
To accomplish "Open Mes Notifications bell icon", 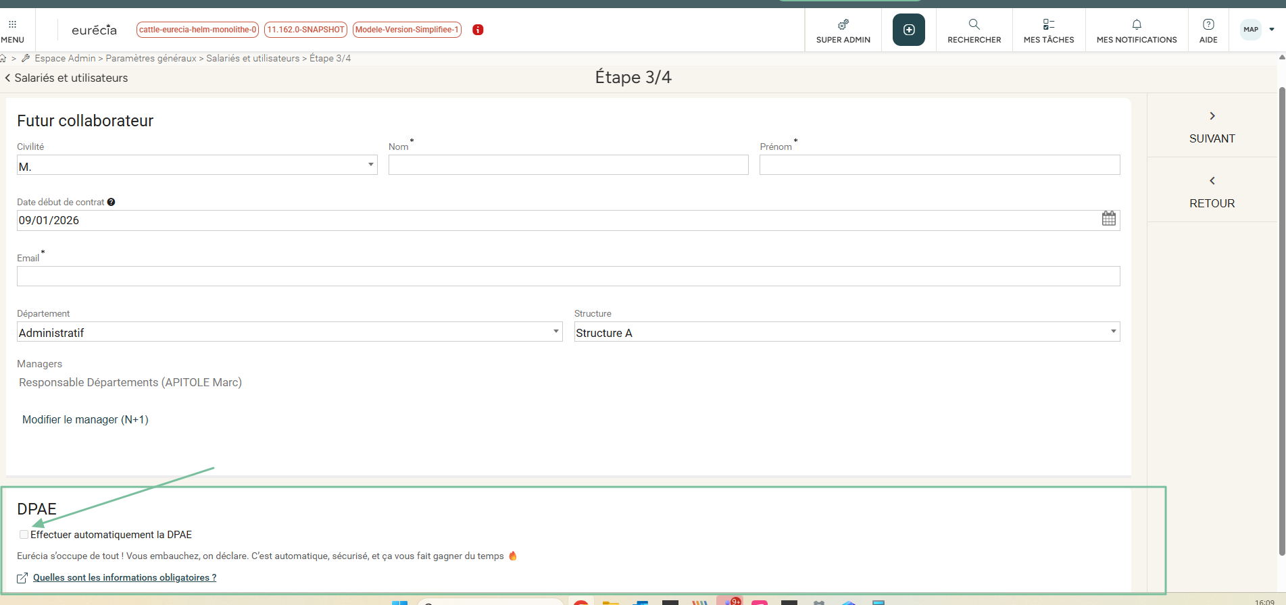I will [1136, 25].
